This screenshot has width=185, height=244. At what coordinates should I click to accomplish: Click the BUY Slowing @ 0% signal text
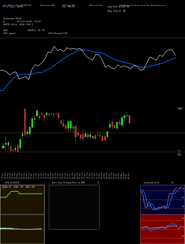point(58,33)
